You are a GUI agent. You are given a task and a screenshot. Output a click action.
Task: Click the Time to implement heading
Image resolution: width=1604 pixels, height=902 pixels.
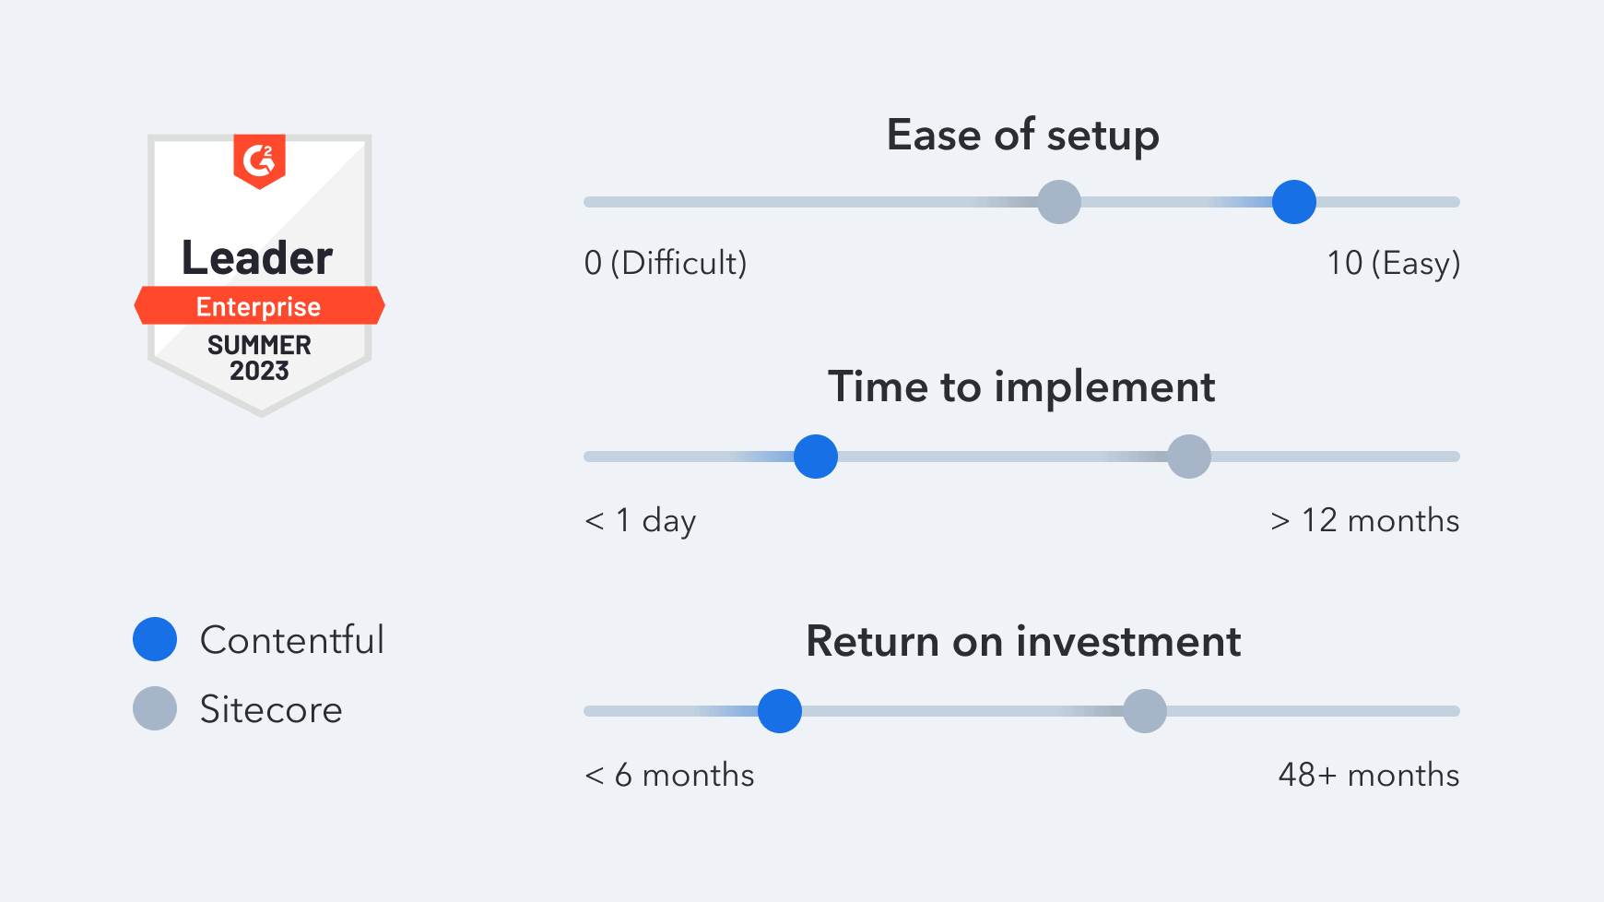pyautogui.click(x=1021, y=388)
